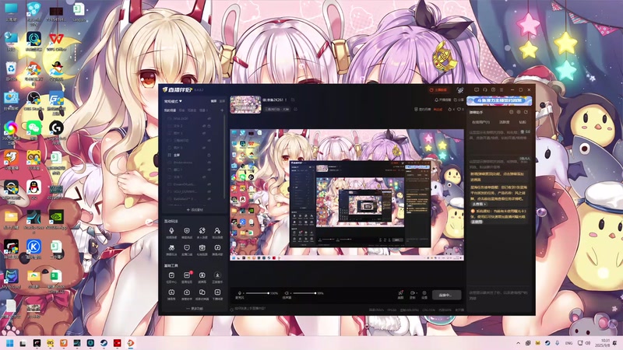Click the plus icon to add a scene
Screen dimensions: 623x350
tap(222, 110)
